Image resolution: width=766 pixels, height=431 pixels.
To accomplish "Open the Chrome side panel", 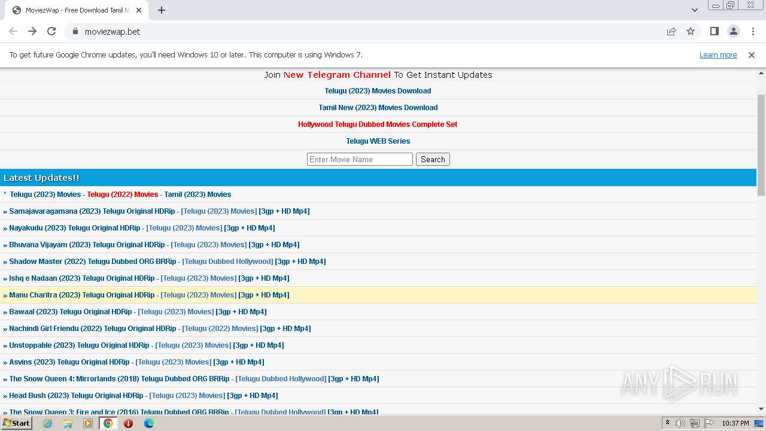I will 714,31.
